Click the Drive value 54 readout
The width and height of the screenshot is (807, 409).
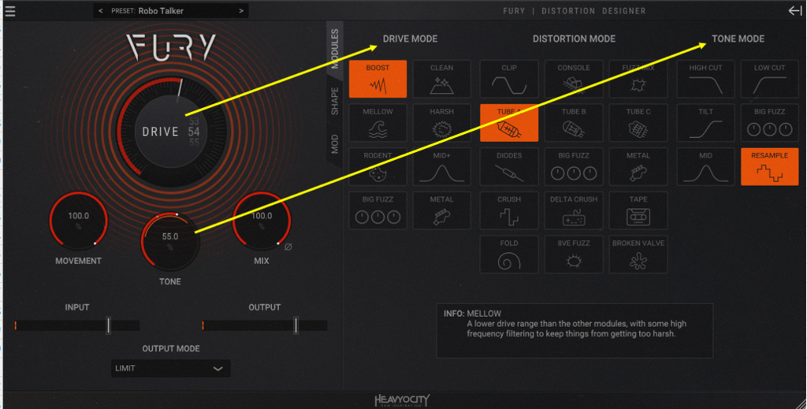[x=194, y=132]
